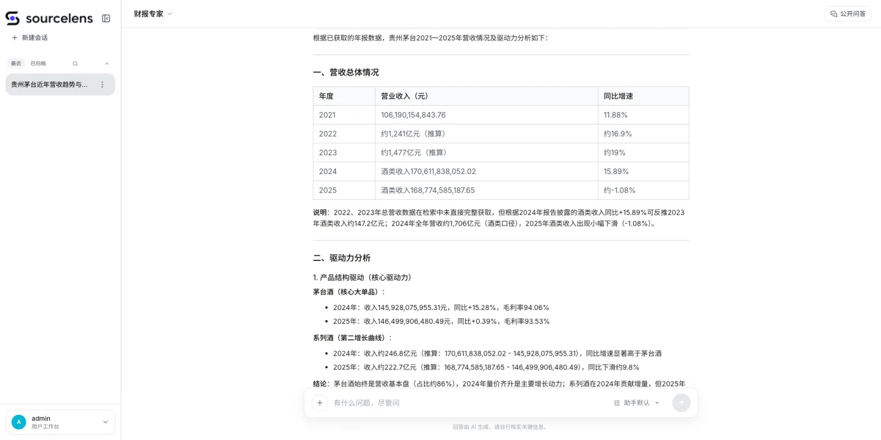881x440 pixels.
Task: Click the 2024年 收入约246.8亿元 bullet
Action: point(497,354)
